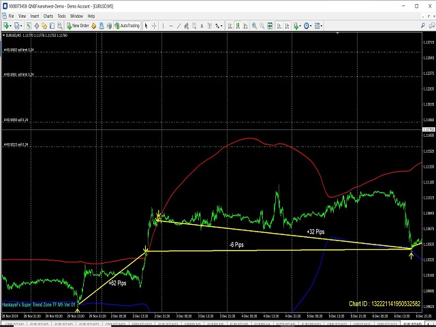This screenshot has height=327, width=436.
Task: Select the standard cursor tool
Action: click(x=146, y=26)
